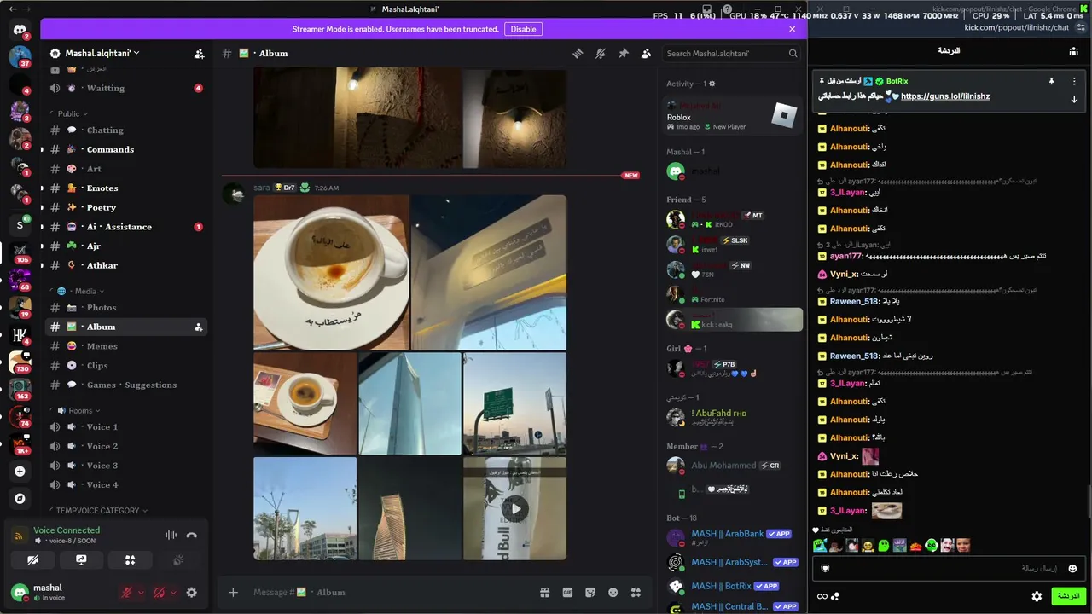Collapse the Public channel category
The height and width of the screenshot is (614, 1092).
72,113
